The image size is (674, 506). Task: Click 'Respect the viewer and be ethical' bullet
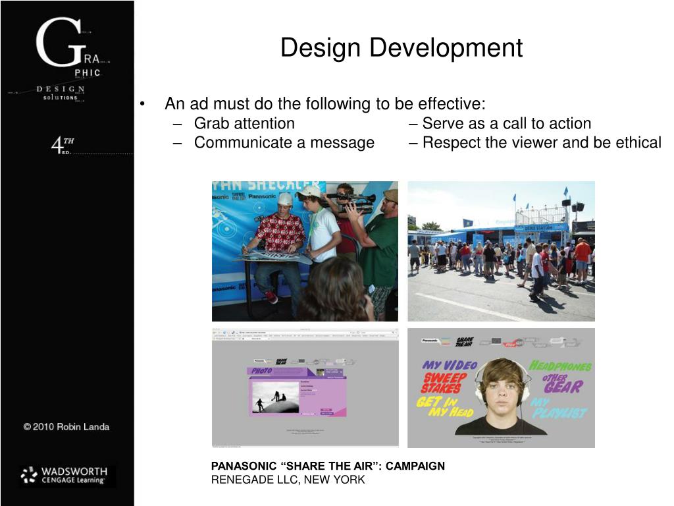click(542, 142)
